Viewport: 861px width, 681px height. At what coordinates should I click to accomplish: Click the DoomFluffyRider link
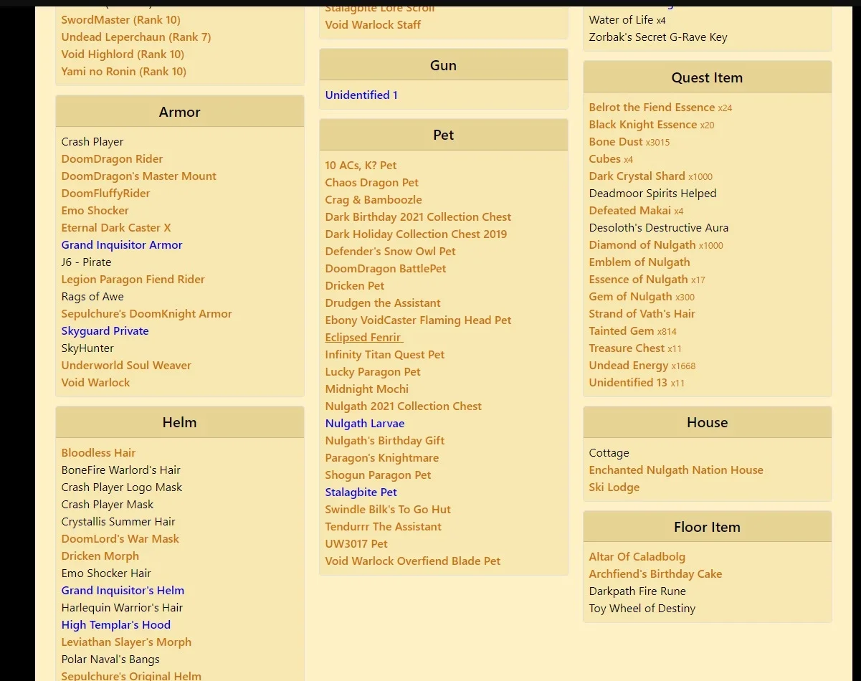point(106,194)
